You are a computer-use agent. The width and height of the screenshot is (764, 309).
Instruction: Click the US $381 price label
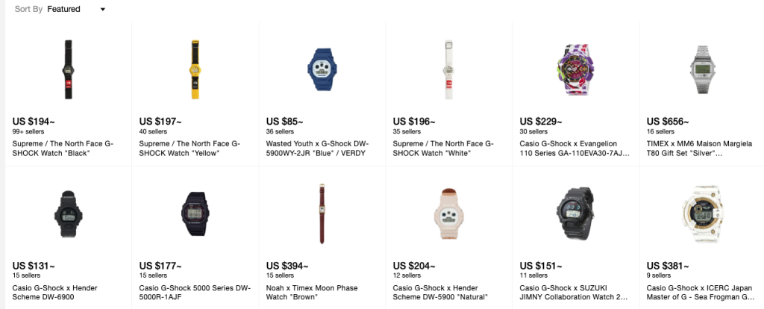tap(668, 266)
